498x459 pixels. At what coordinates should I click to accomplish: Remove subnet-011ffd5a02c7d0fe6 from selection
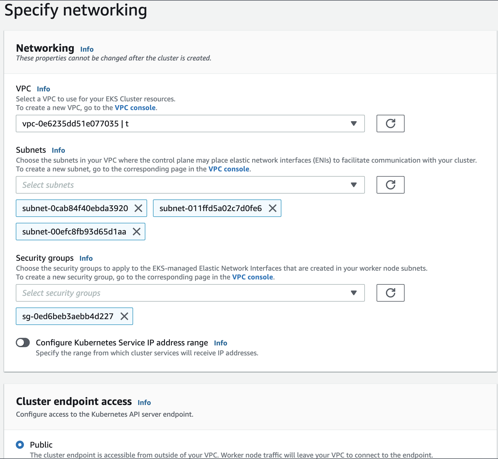(273, 208)
